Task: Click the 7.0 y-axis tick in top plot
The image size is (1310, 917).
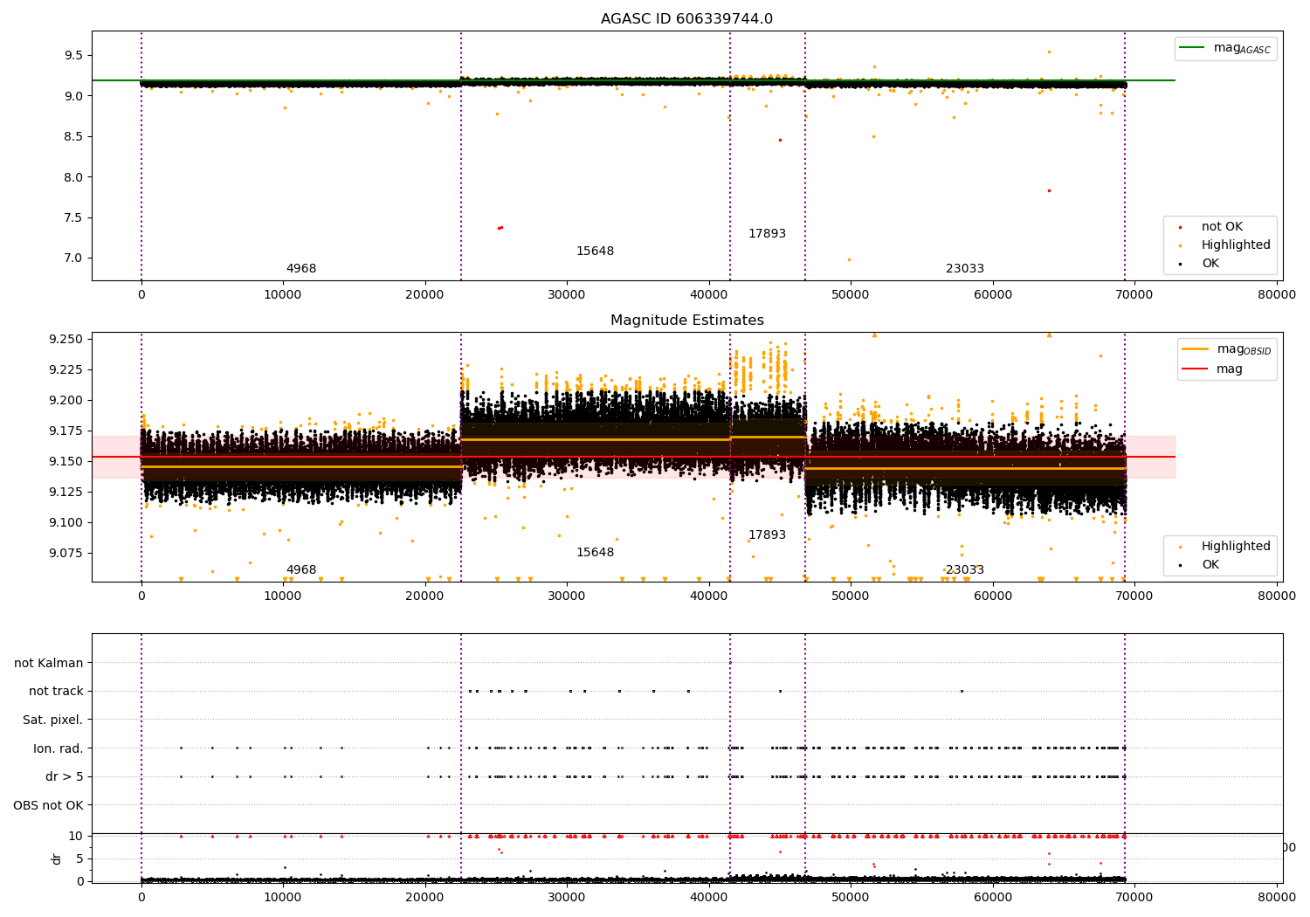Action: pyautogui.click(x=74, y=259)
